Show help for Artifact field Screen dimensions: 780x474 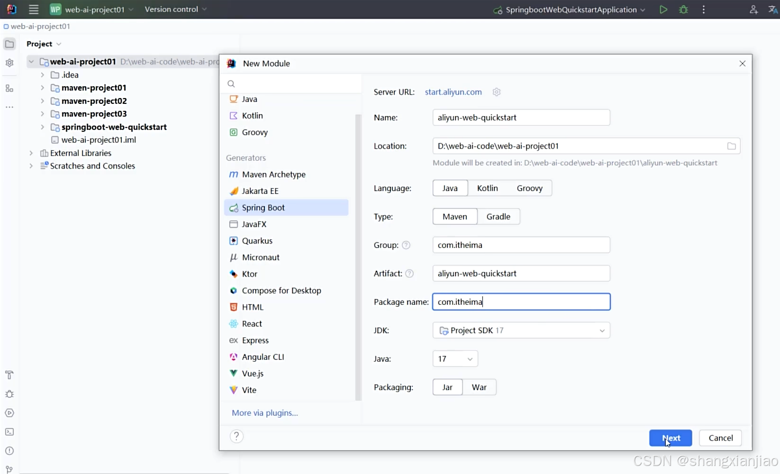pos(410,273)
